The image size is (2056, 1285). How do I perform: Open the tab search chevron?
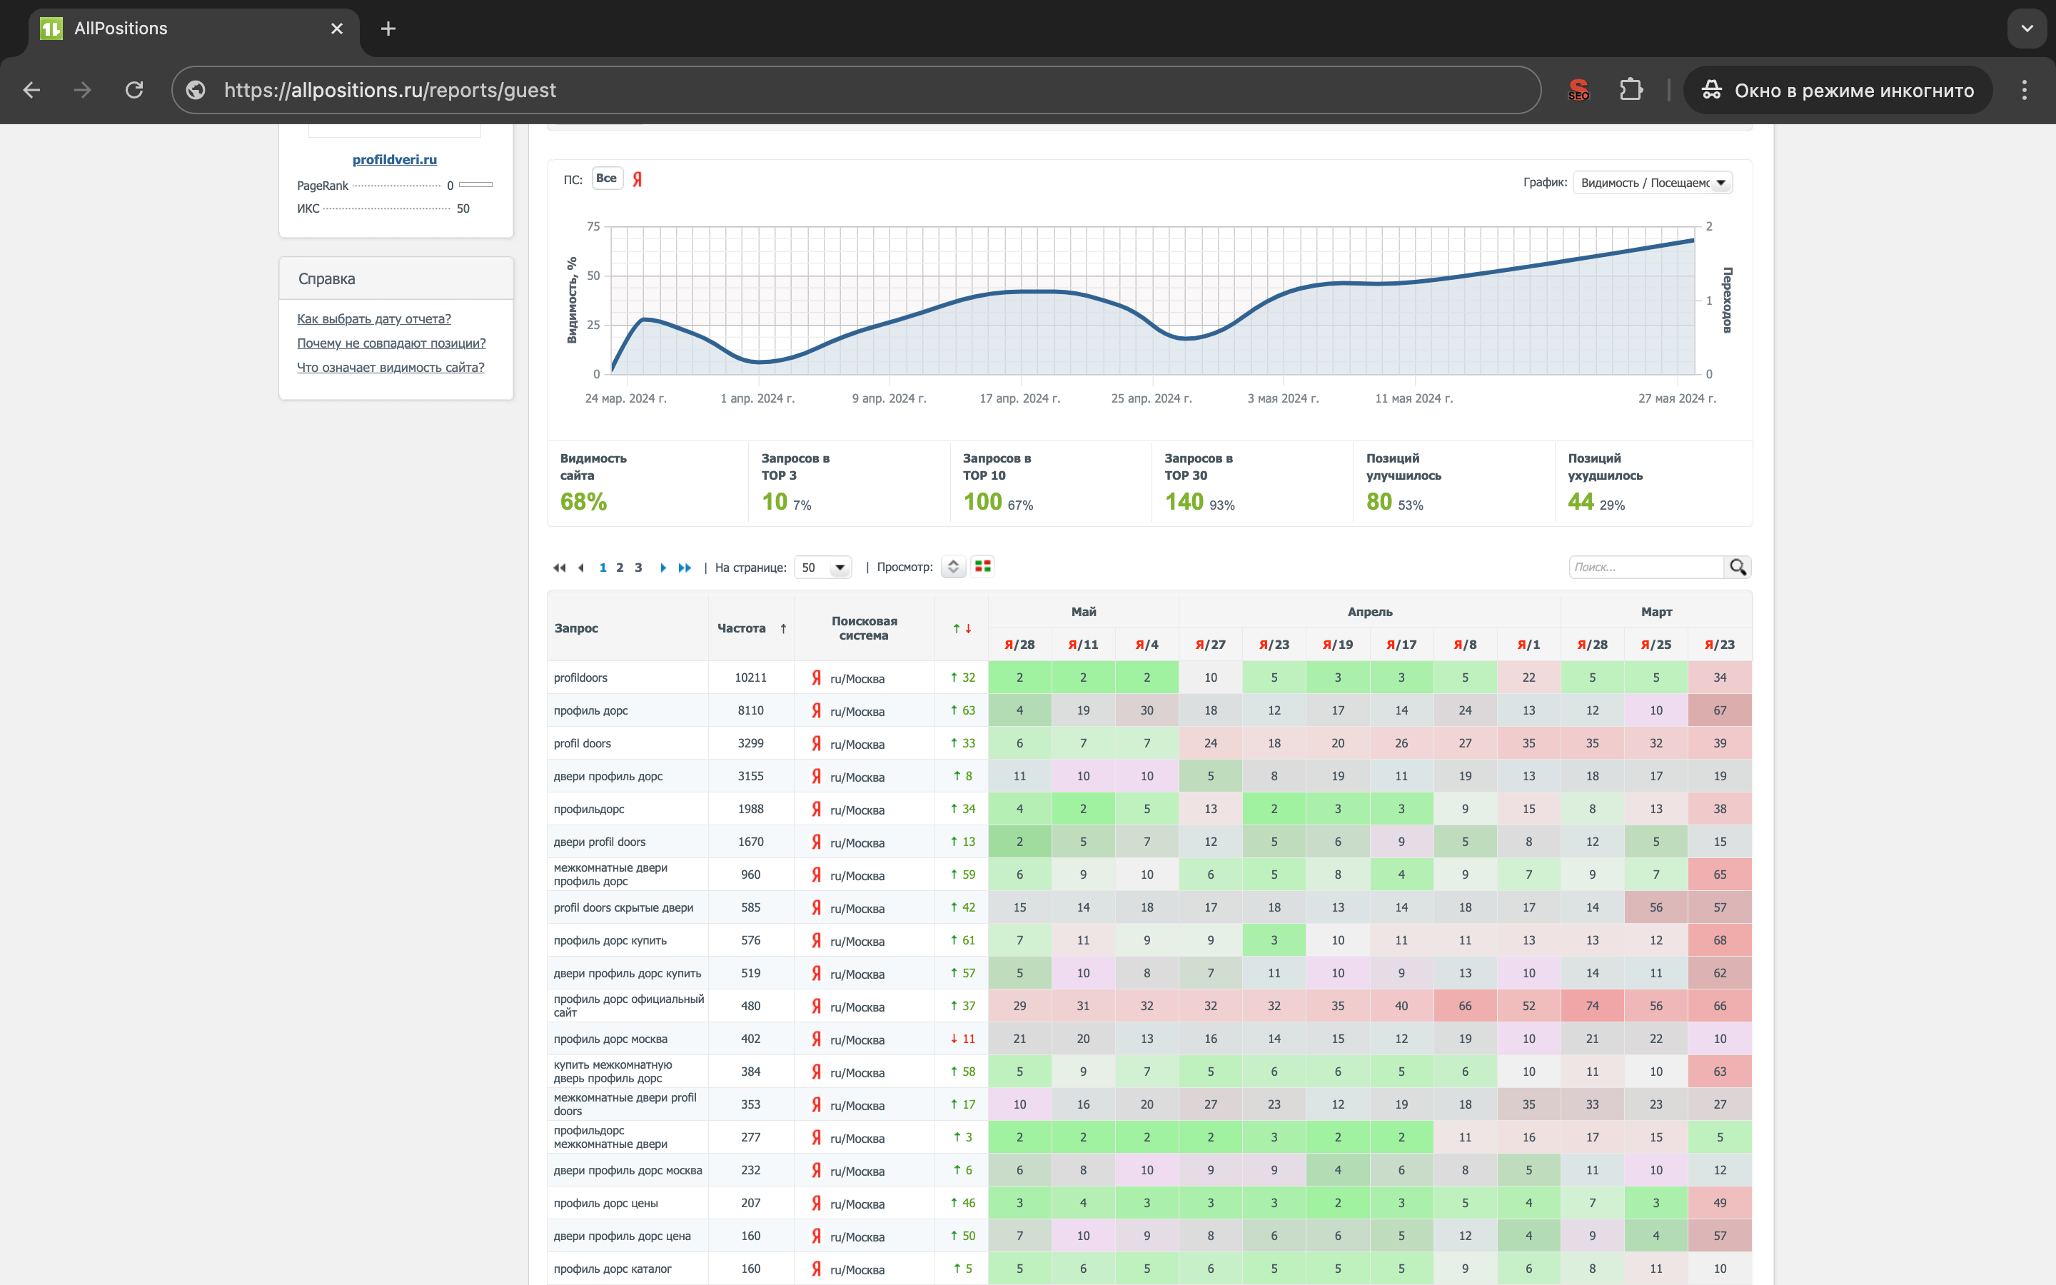[2027, 29]
